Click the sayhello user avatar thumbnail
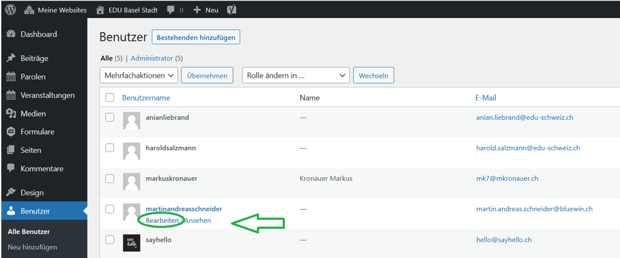Screen dimensions: 620x258 132,243
